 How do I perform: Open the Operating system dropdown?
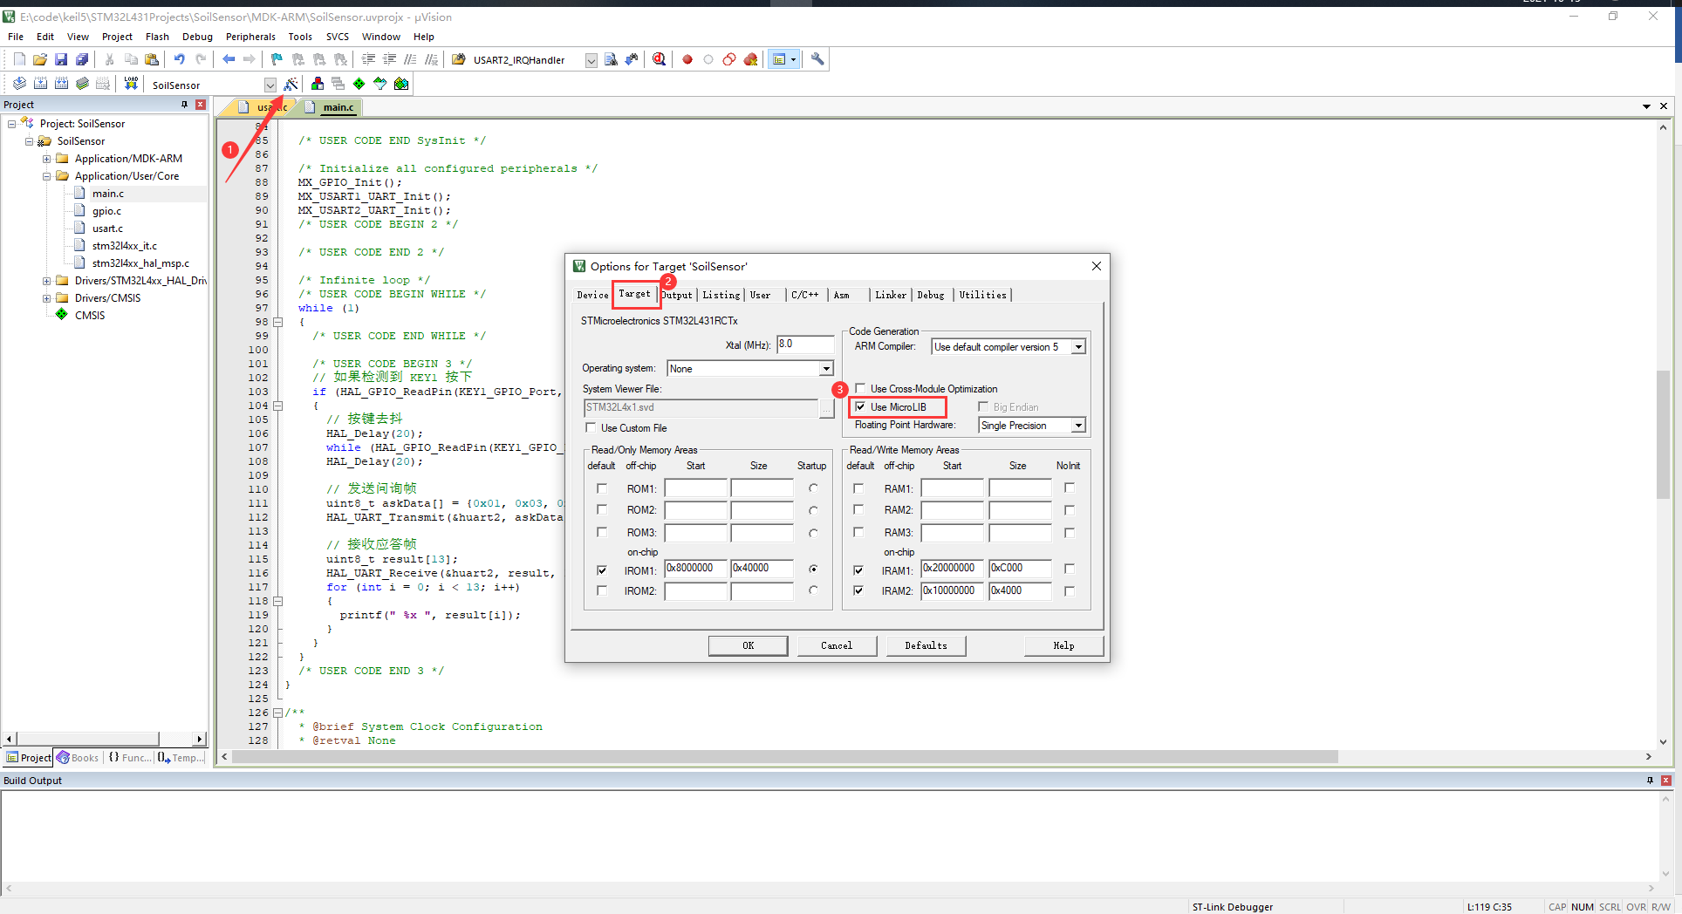[825, 369]
